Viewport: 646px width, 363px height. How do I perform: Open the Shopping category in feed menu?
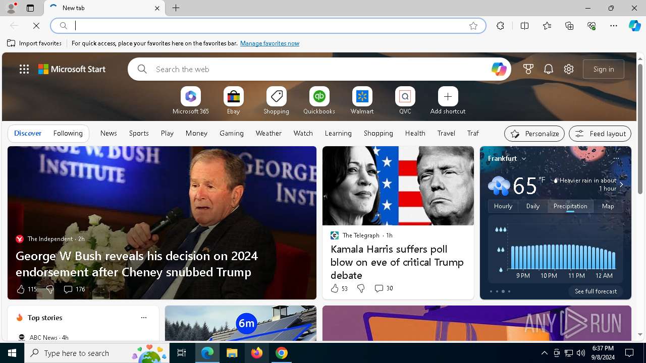tap(378, 134)
